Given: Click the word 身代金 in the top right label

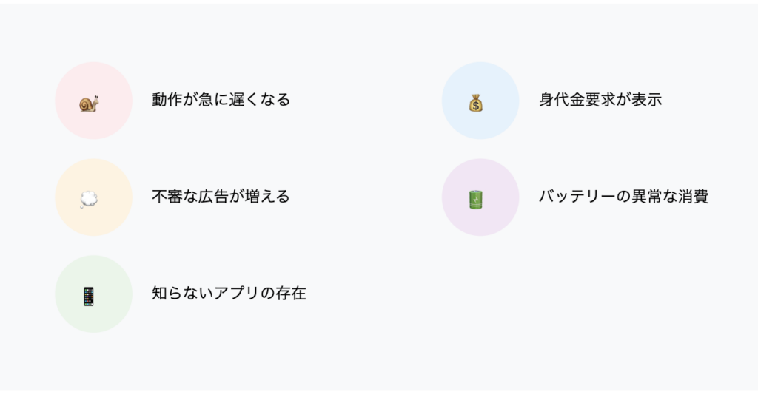Looking at the screenshot, I should [562, 99].
